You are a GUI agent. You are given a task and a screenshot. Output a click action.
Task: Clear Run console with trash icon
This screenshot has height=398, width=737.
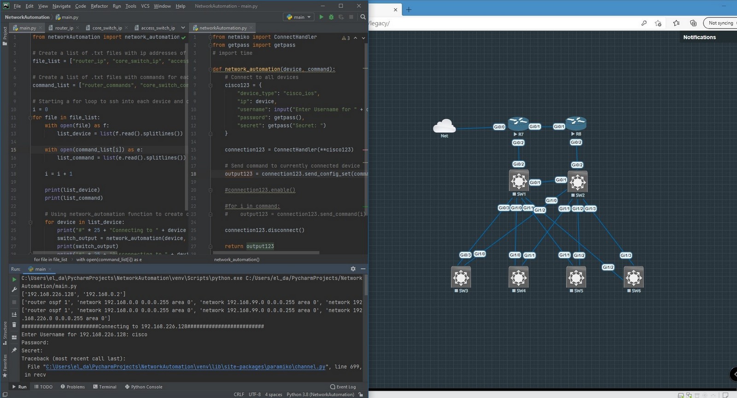point(14,325)
